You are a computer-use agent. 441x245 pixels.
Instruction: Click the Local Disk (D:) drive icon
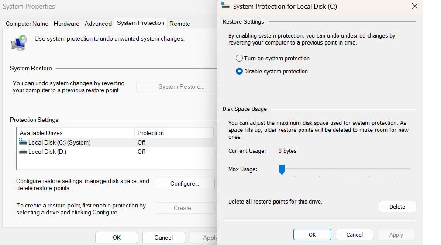point(23,152)
